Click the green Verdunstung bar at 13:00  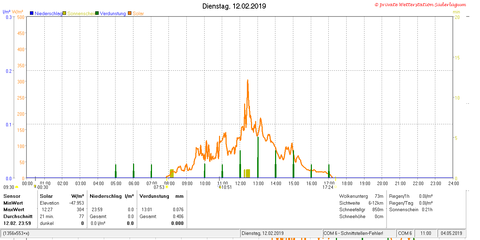click(258, 157)
